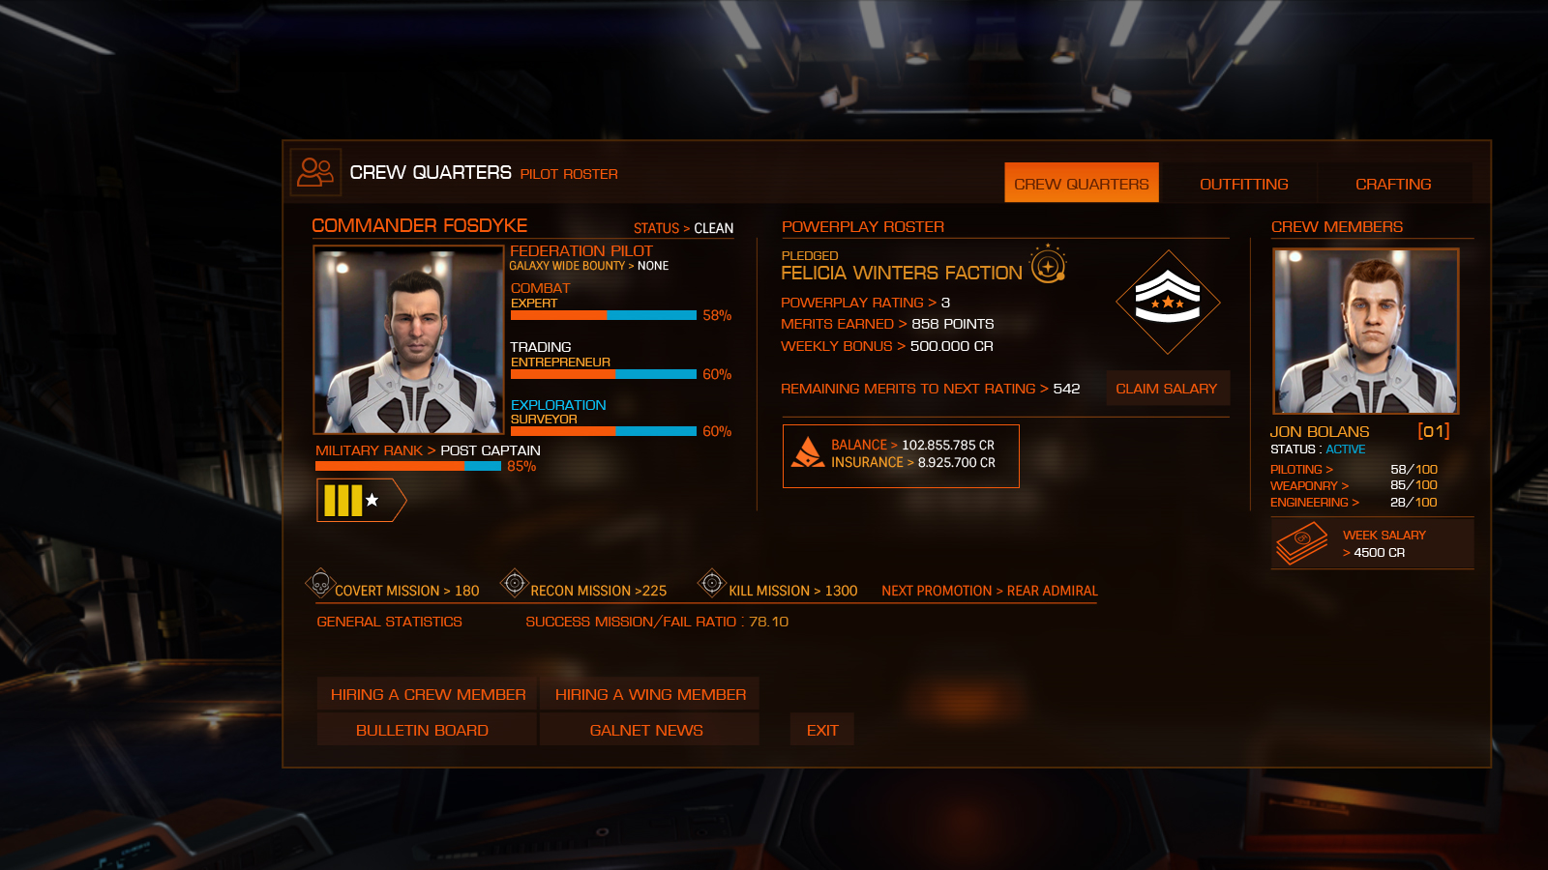Screen dimensions: 1548x870
Task: Select Jon Bolans crew portrait
Action: tap(1365, 332)
